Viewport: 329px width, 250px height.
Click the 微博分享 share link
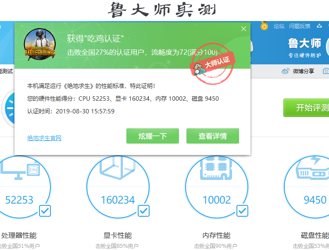pos(304,71)
